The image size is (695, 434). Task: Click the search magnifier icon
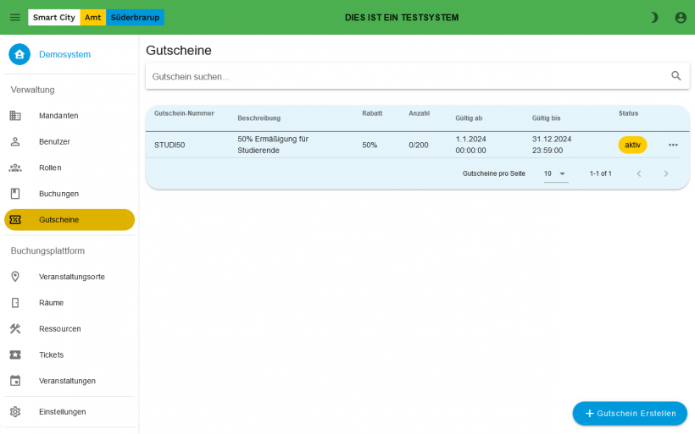coord(676,76)
